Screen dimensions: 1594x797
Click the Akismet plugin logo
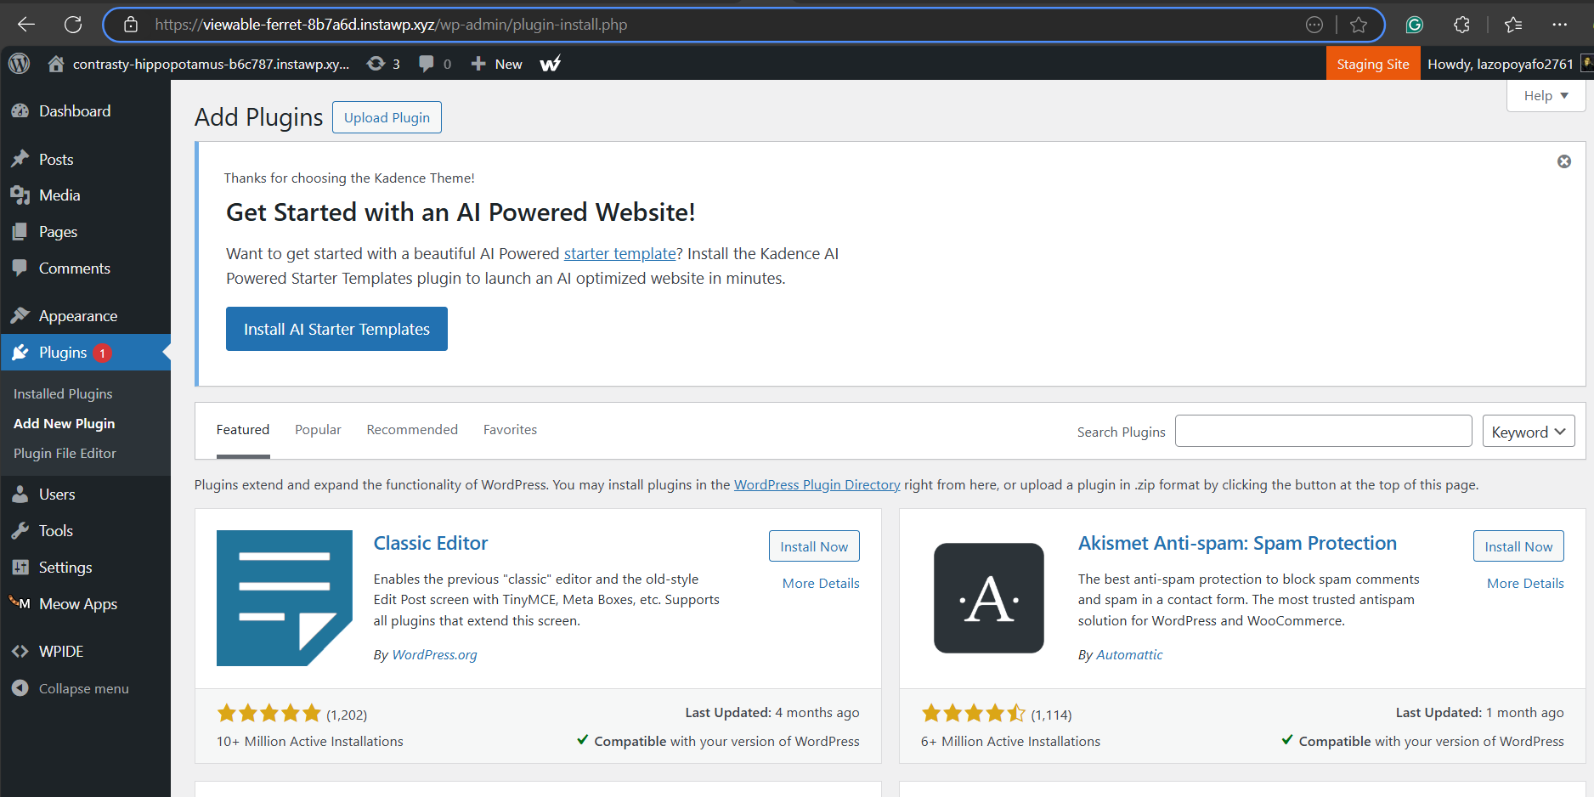click(x=989, y=598)
